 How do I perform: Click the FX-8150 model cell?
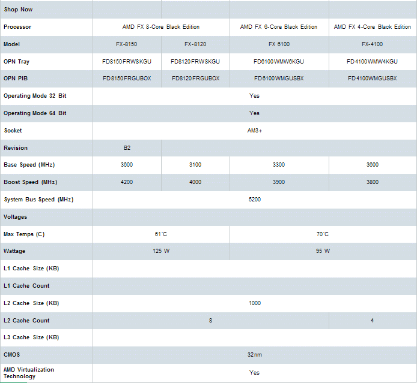(127, 44)
